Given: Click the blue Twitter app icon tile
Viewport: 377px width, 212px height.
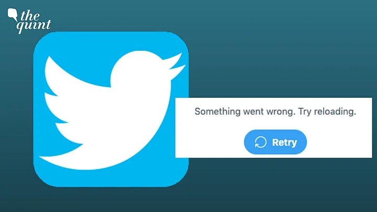Looking at the screenshot, I should [x=111, y=109].
